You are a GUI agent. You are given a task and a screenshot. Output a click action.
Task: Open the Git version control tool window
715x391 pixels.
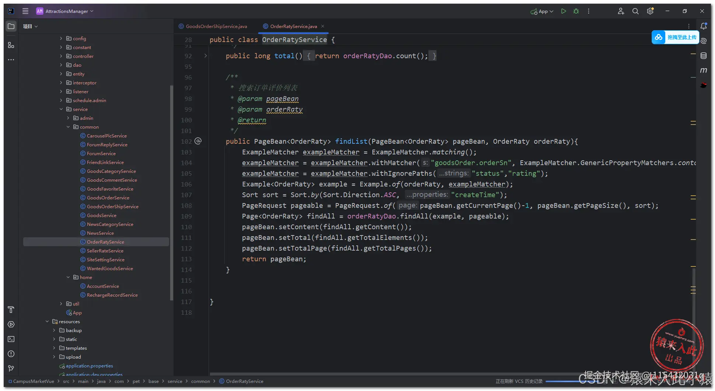pos(11,369)
